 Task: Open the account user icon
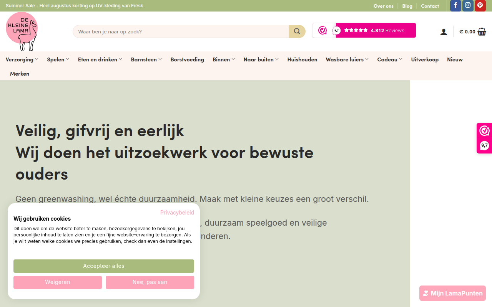tap(444, 32)
